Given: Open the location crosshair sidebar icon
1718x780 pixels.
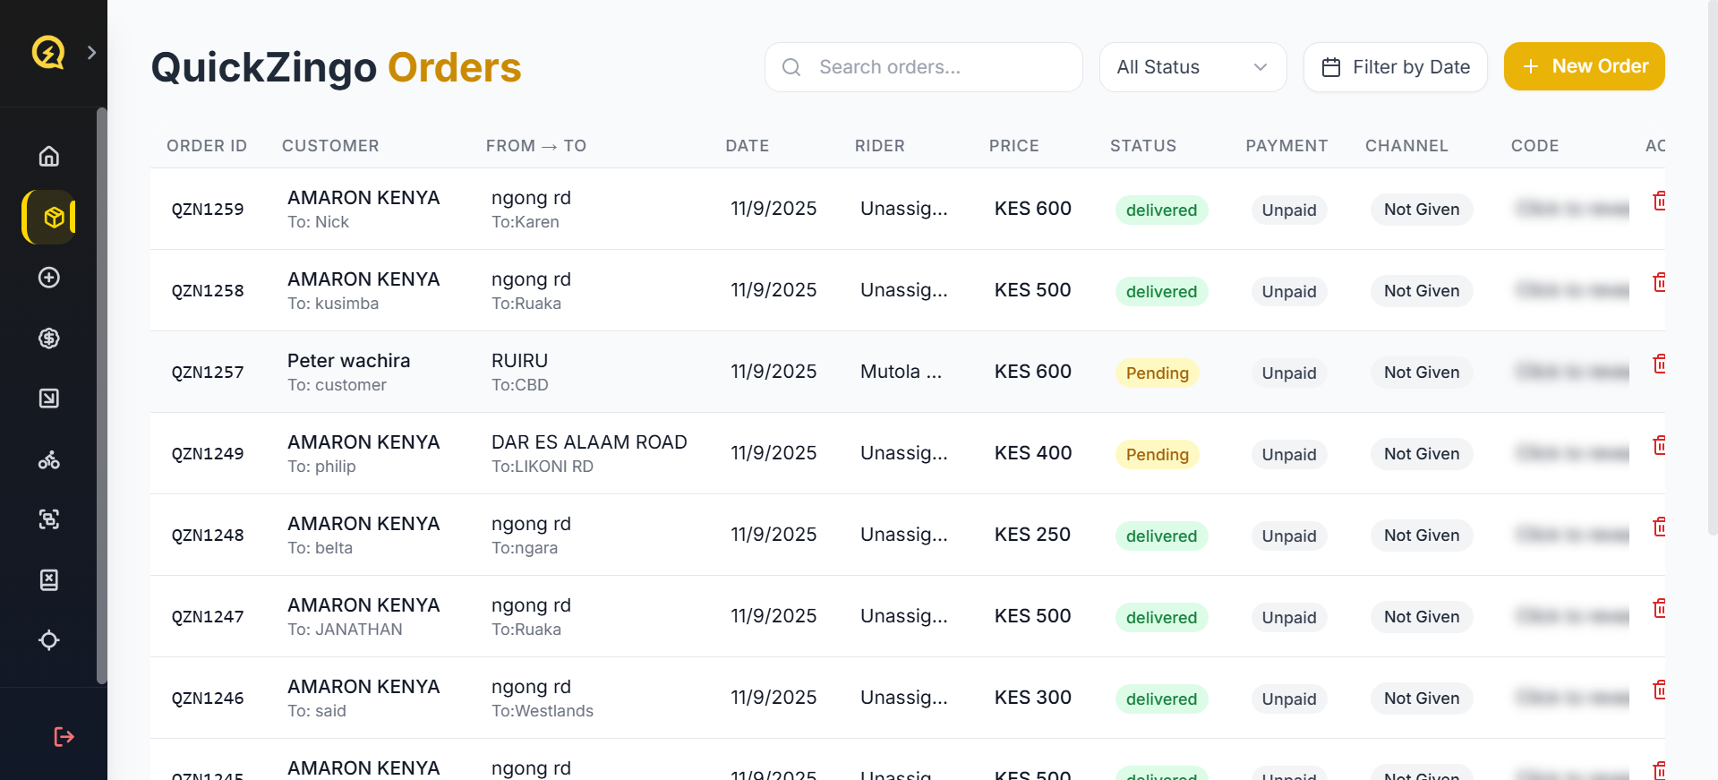Looking at the screenshot, I should click(49, 640).
